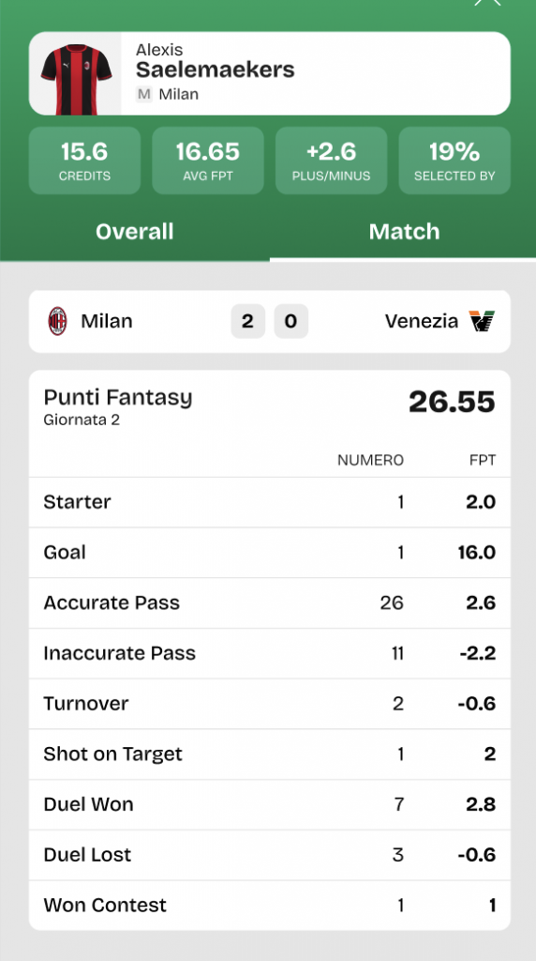Tap the Venezia club crest
The height and width of the screenshot is (961, 536).
tap(483, 321)
